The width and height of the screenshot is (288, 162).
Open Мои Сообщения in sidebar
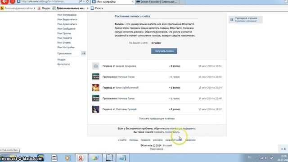(x=66, y=29)
